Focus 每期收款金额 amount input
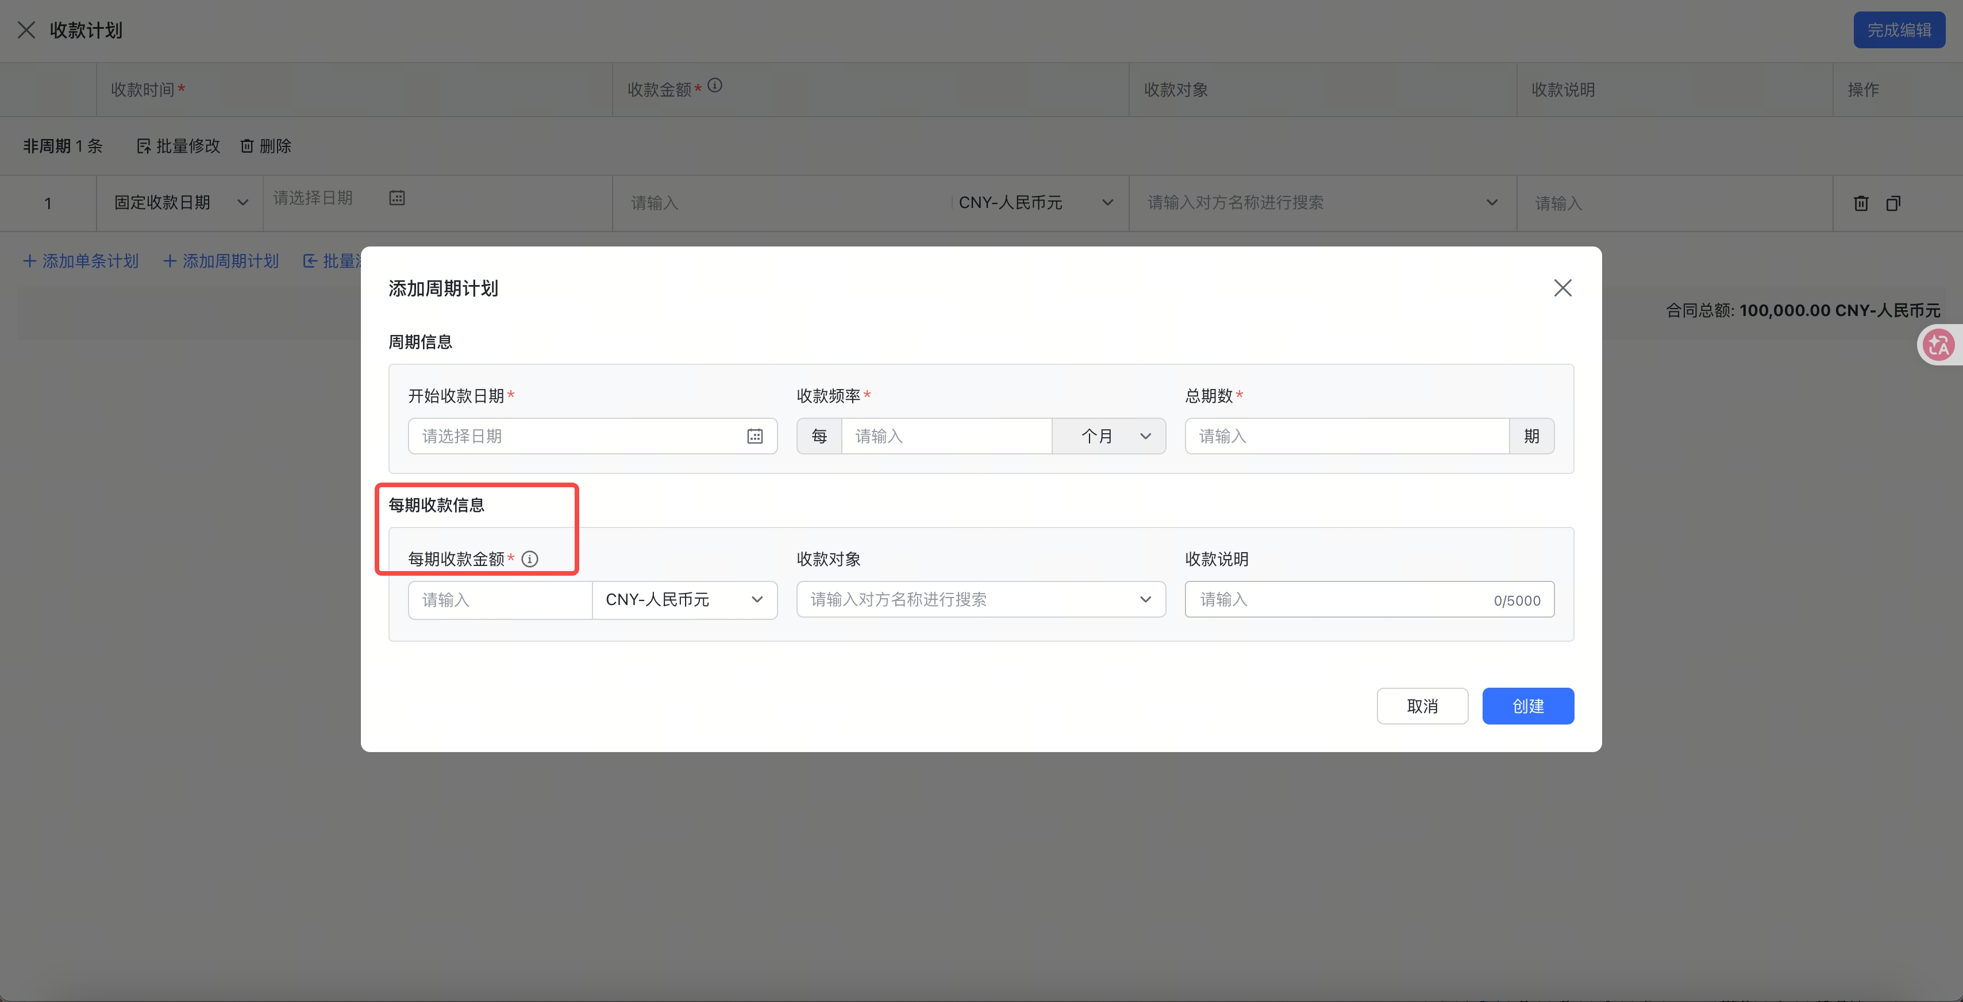The image size is (1963, 1002). point(500,600)
